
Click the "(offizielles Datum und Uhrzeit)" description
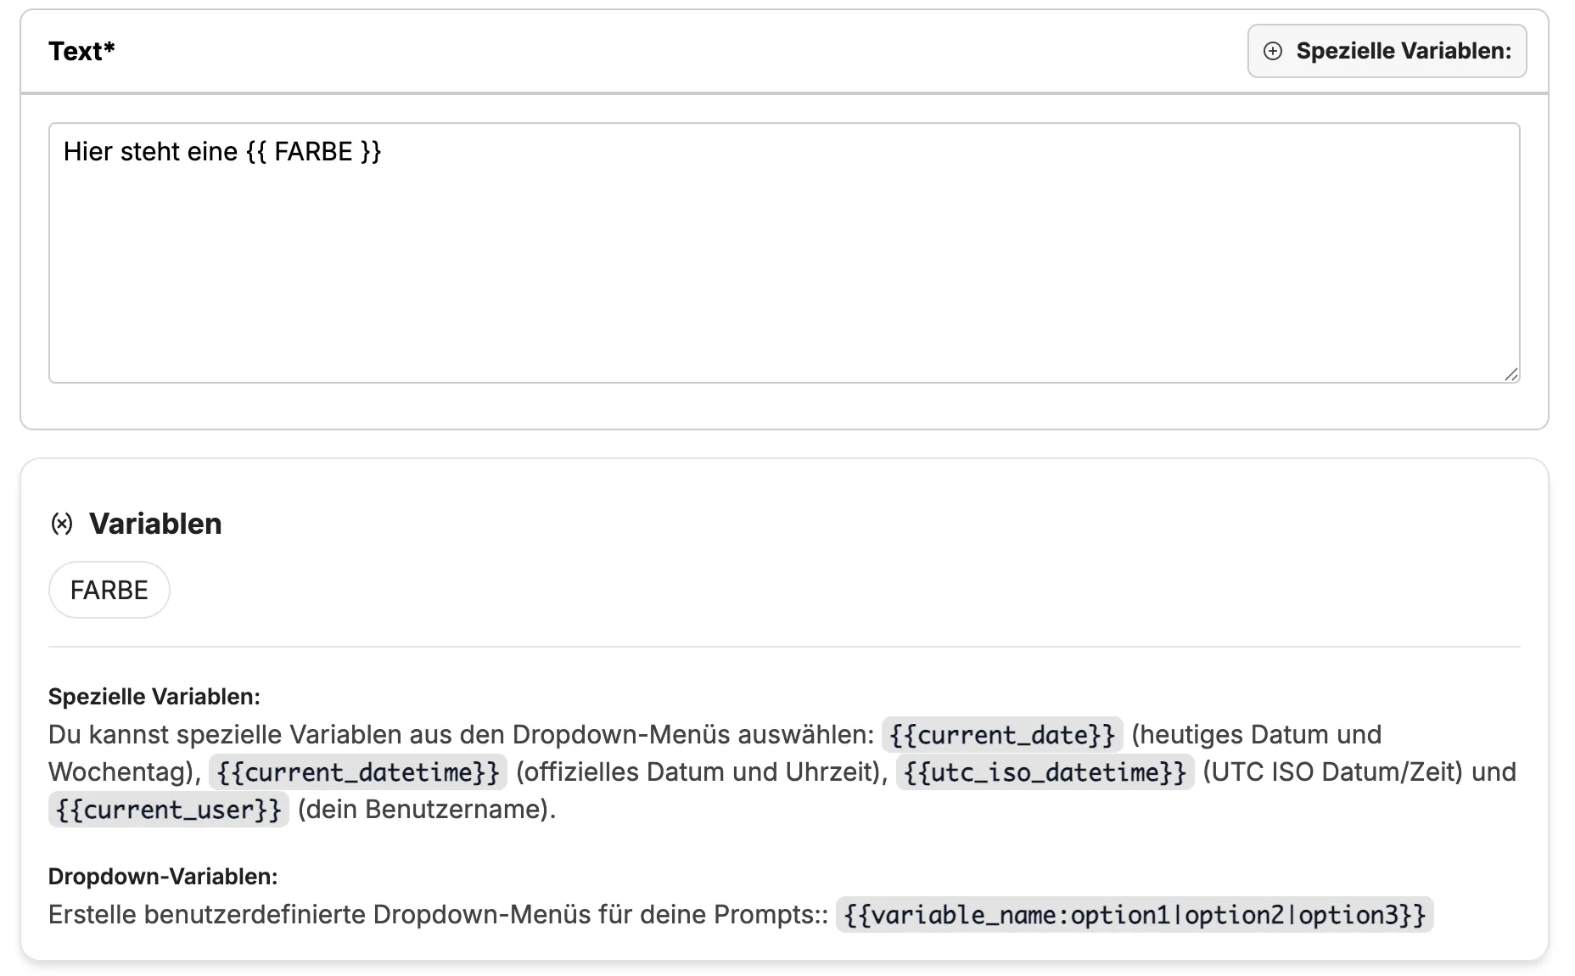tap(701, 772)
